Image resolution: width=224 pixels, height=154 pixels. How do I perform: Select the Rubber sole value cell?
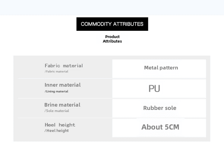(x=159, y=108)
